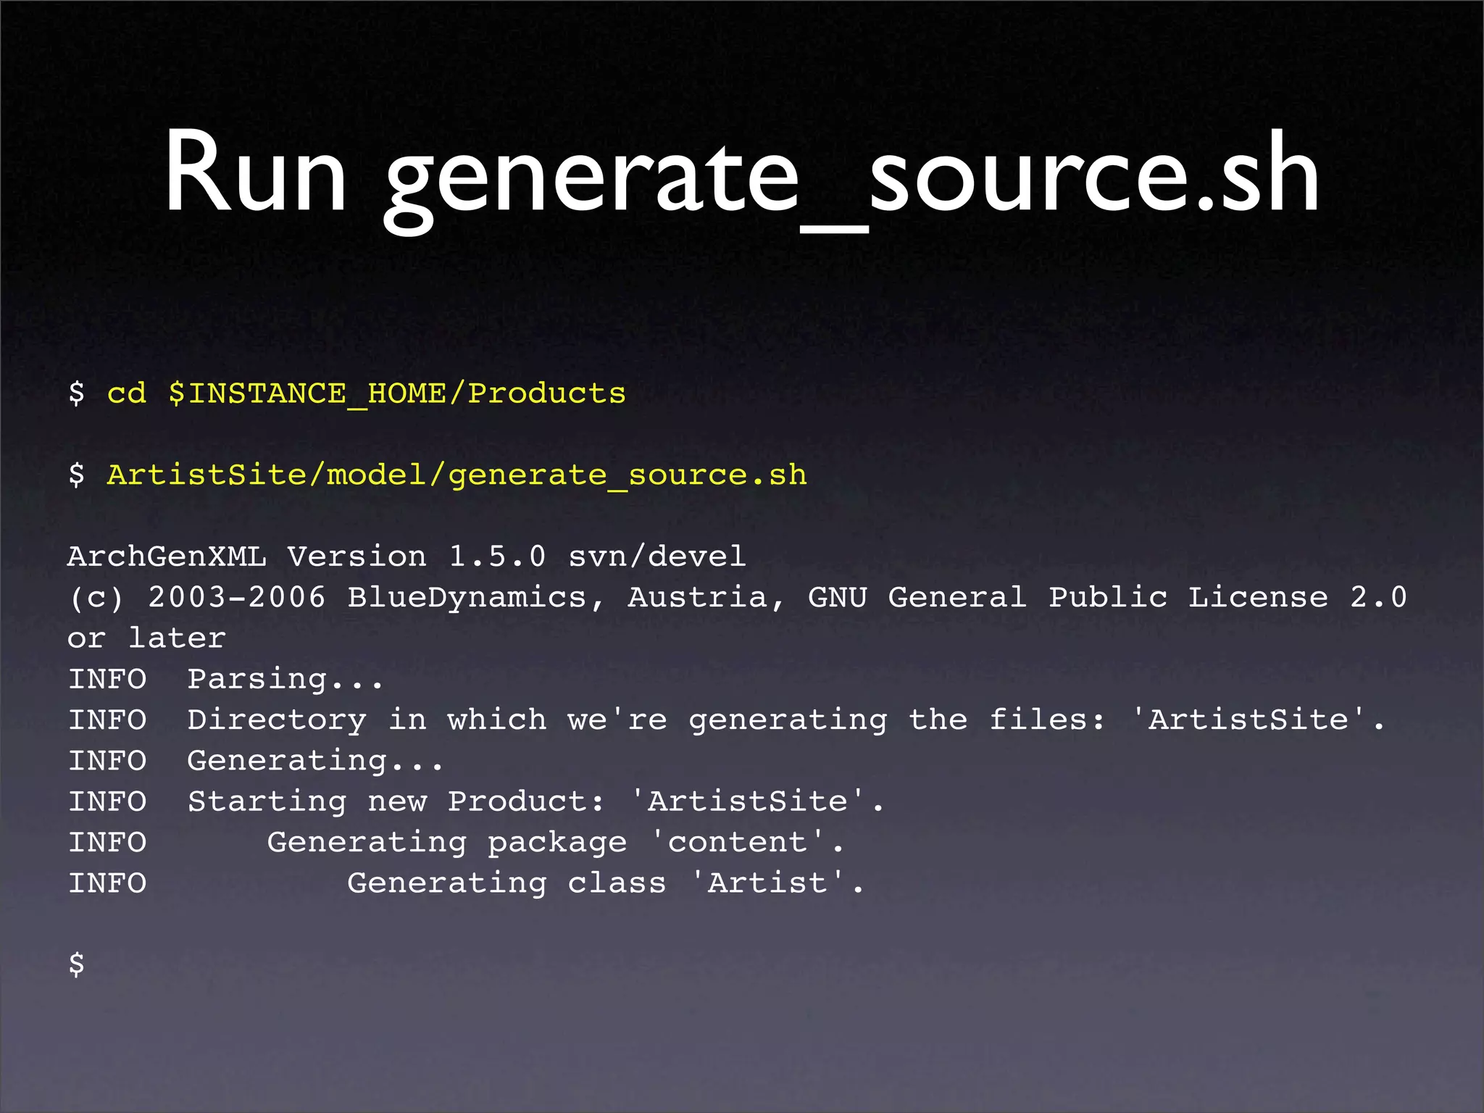Click the quoted 'content' package name
Screen dimensions: 1484x1113
coord(738,843)
